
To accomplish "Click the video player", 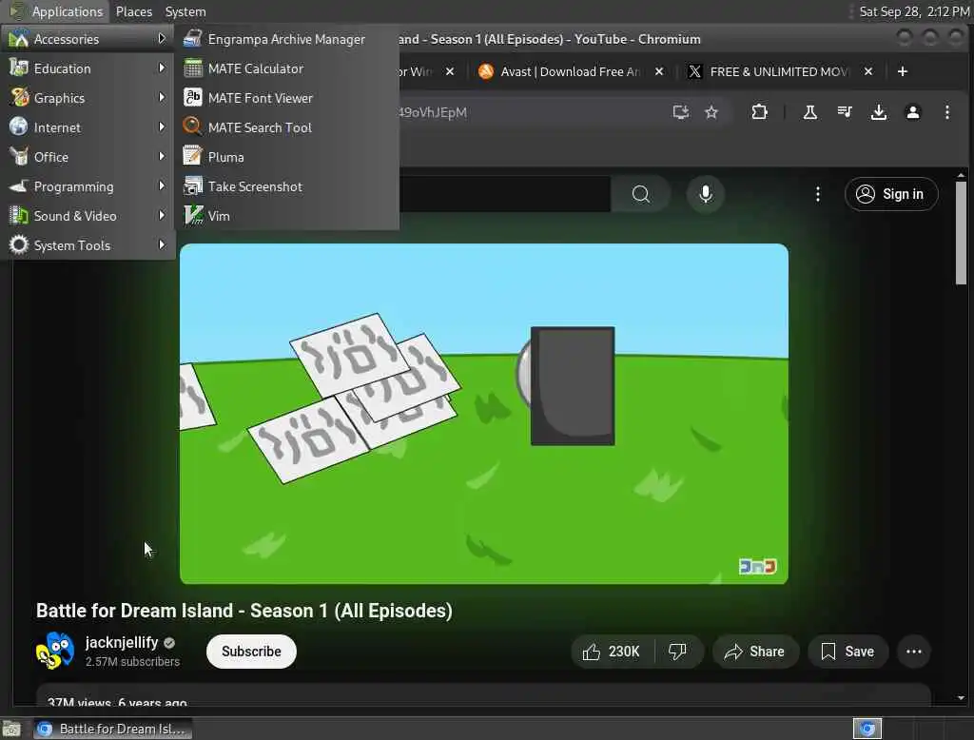I will 484,414.
